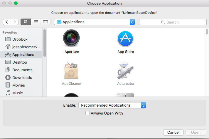The width and height of the screenshot is (209, 139).
Task: Select the AppCleaner application icon
Action: (71, 71)
